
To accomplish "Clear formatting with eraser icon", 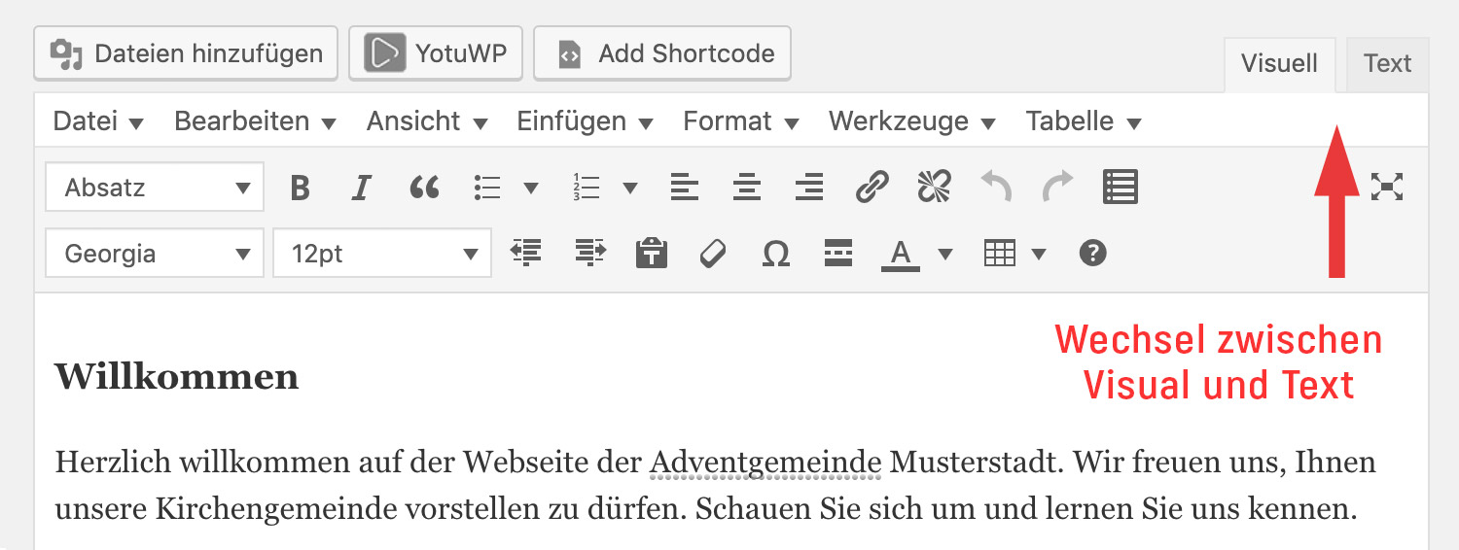I will 713,254.
